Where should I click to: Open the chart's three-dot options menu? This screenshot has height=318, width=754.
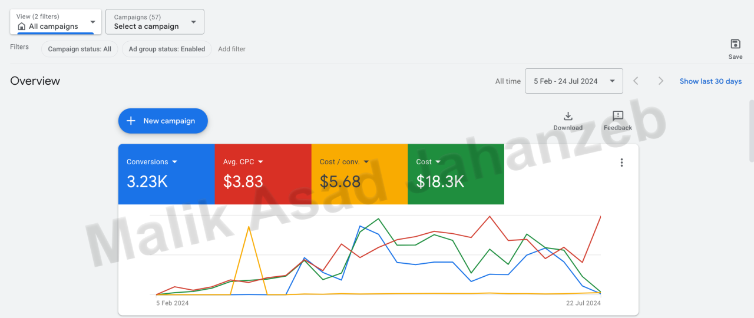coord(621,163)
